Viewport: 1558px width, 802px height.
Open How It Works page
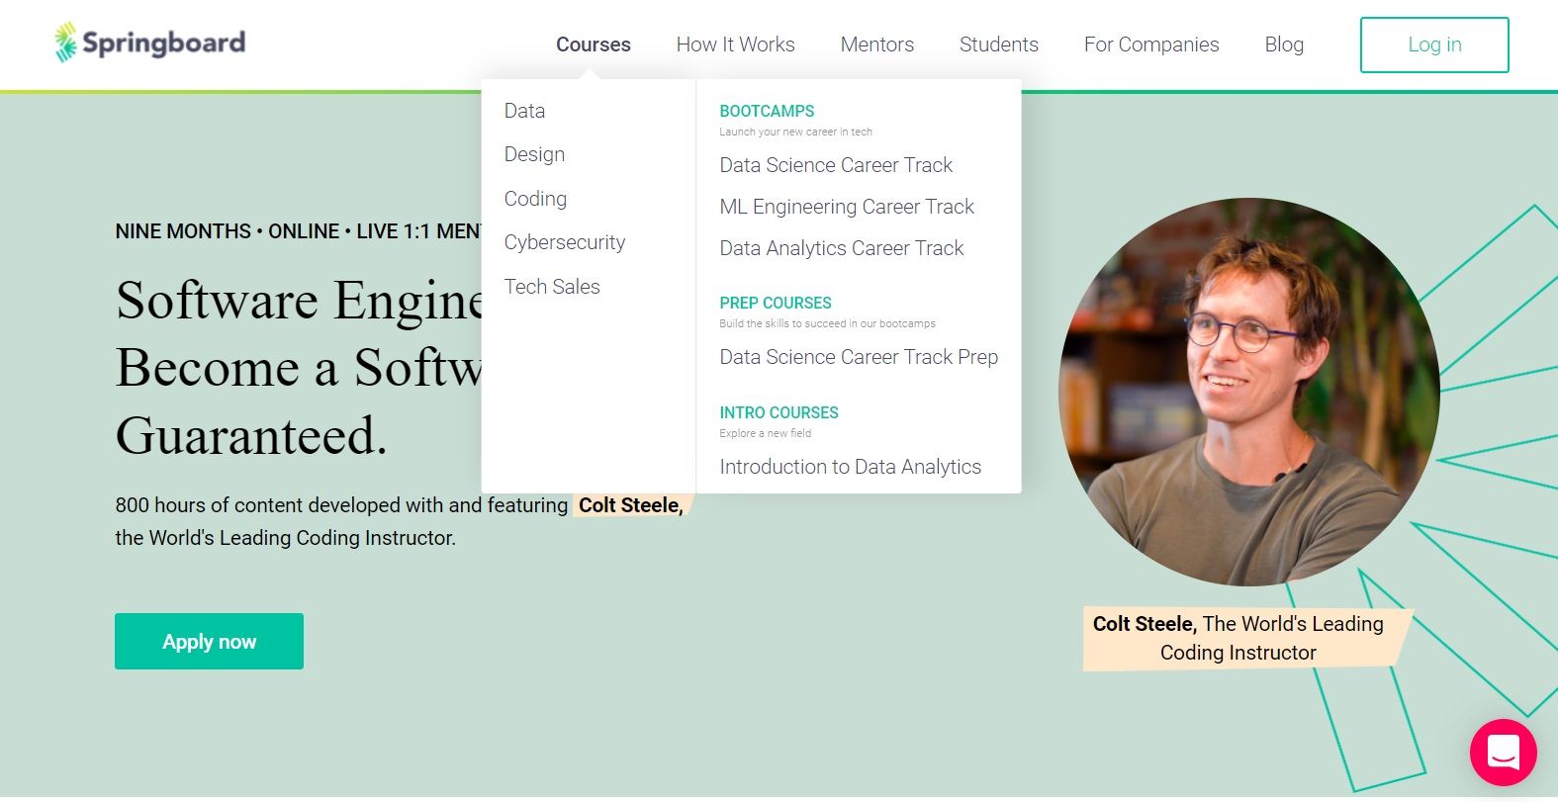[x=735, y=45]
